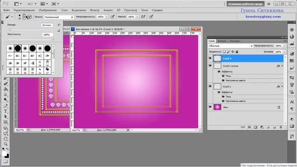Screen dimensions: 297x167
Task: Toggle lock layer position
Action: (232, 51)
